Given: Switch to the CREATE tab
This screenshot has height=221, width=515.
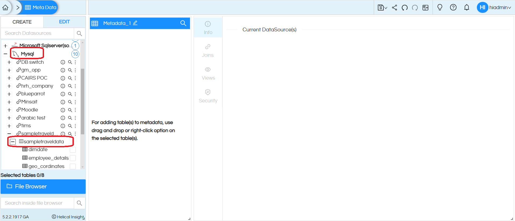Looking at the screenshot, I should [22, 22].
